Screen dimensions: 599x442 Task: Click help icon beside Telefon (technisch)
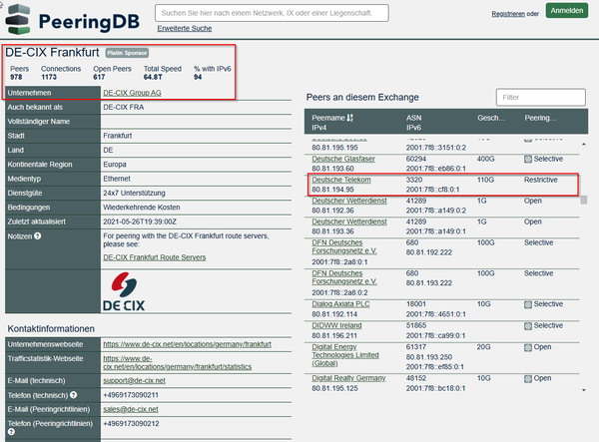coord(73,395)
